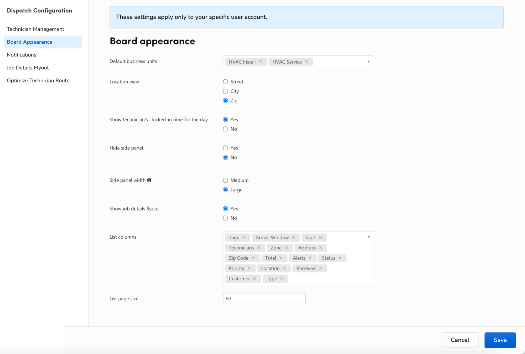Remove the HVAC Service business unit

[x=306, y=62]
